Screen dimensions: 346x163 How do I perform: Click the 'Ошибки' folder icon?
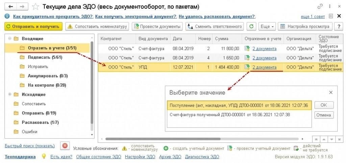[x=16, y=132]
